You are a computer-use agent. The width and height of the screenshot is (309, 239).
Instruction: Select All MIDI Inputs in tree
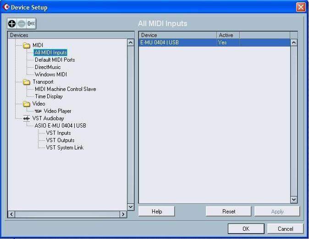tap(50, 53)
